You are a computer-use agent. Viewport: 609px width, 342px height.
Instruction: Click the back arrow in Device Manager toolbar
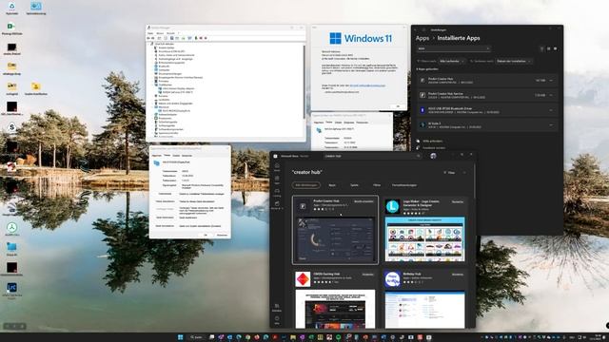148,38
